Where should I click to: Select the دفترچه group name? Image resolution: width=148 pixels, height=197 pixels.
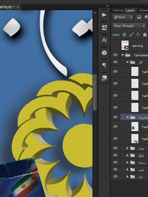tap(143, 118)
